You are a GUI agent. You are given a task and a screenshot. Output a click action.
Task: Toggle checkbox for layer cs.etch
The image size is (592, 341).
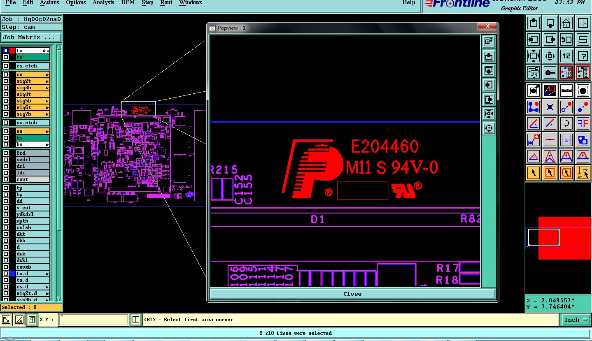tap(6, 66)
